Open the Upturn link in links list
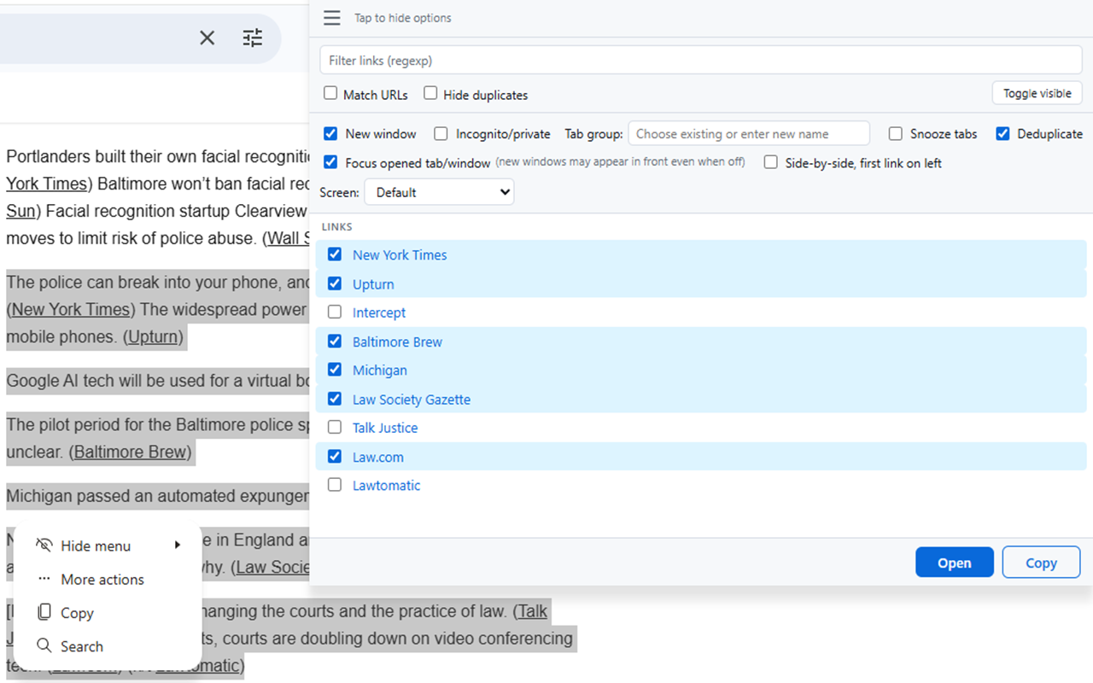This screenshot has width=1093, height=683. click(373, 284)
